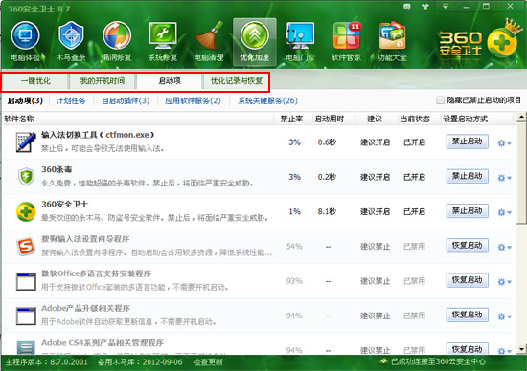This screenshot has width=527, height=371.
Task: Click the 备用木马库: 2012-09-06 status text
Action: tap(140, 362)
